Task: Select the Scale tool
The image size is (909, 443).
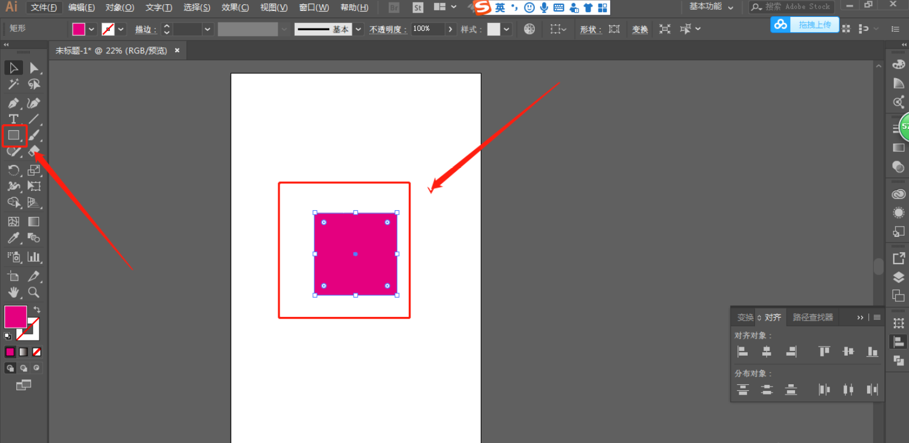Action: click(34, 170)
